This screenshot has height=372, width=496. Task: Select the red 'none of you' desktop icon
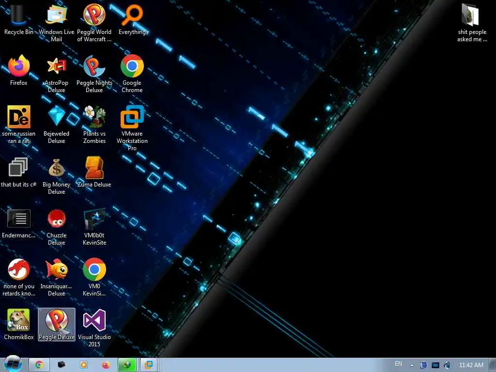(x=19, y=278)
